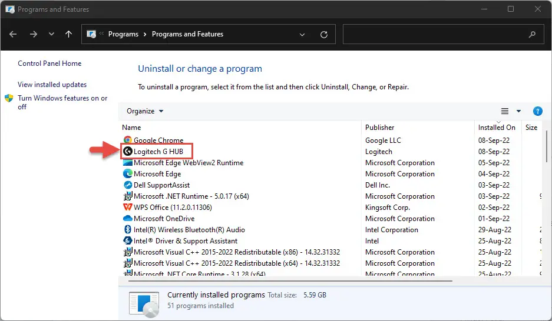
Task: Open View installed updates link
Action: point(52,85)
